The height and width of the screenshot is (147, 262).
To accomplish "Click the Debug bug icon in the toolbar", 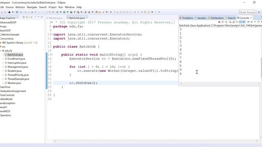I will pyautogui.click(x=57, y=12).
